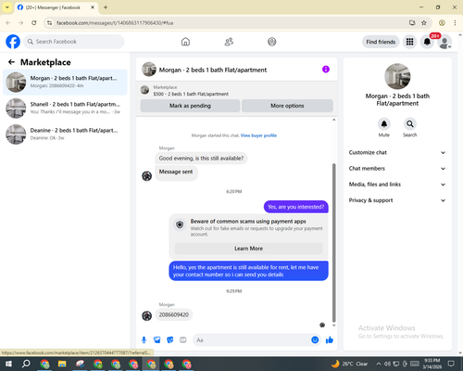Viewport: 463px width, 371px height.
Task: Open the Chrome tab search dropdown
Action: click(x=7, y=7)
